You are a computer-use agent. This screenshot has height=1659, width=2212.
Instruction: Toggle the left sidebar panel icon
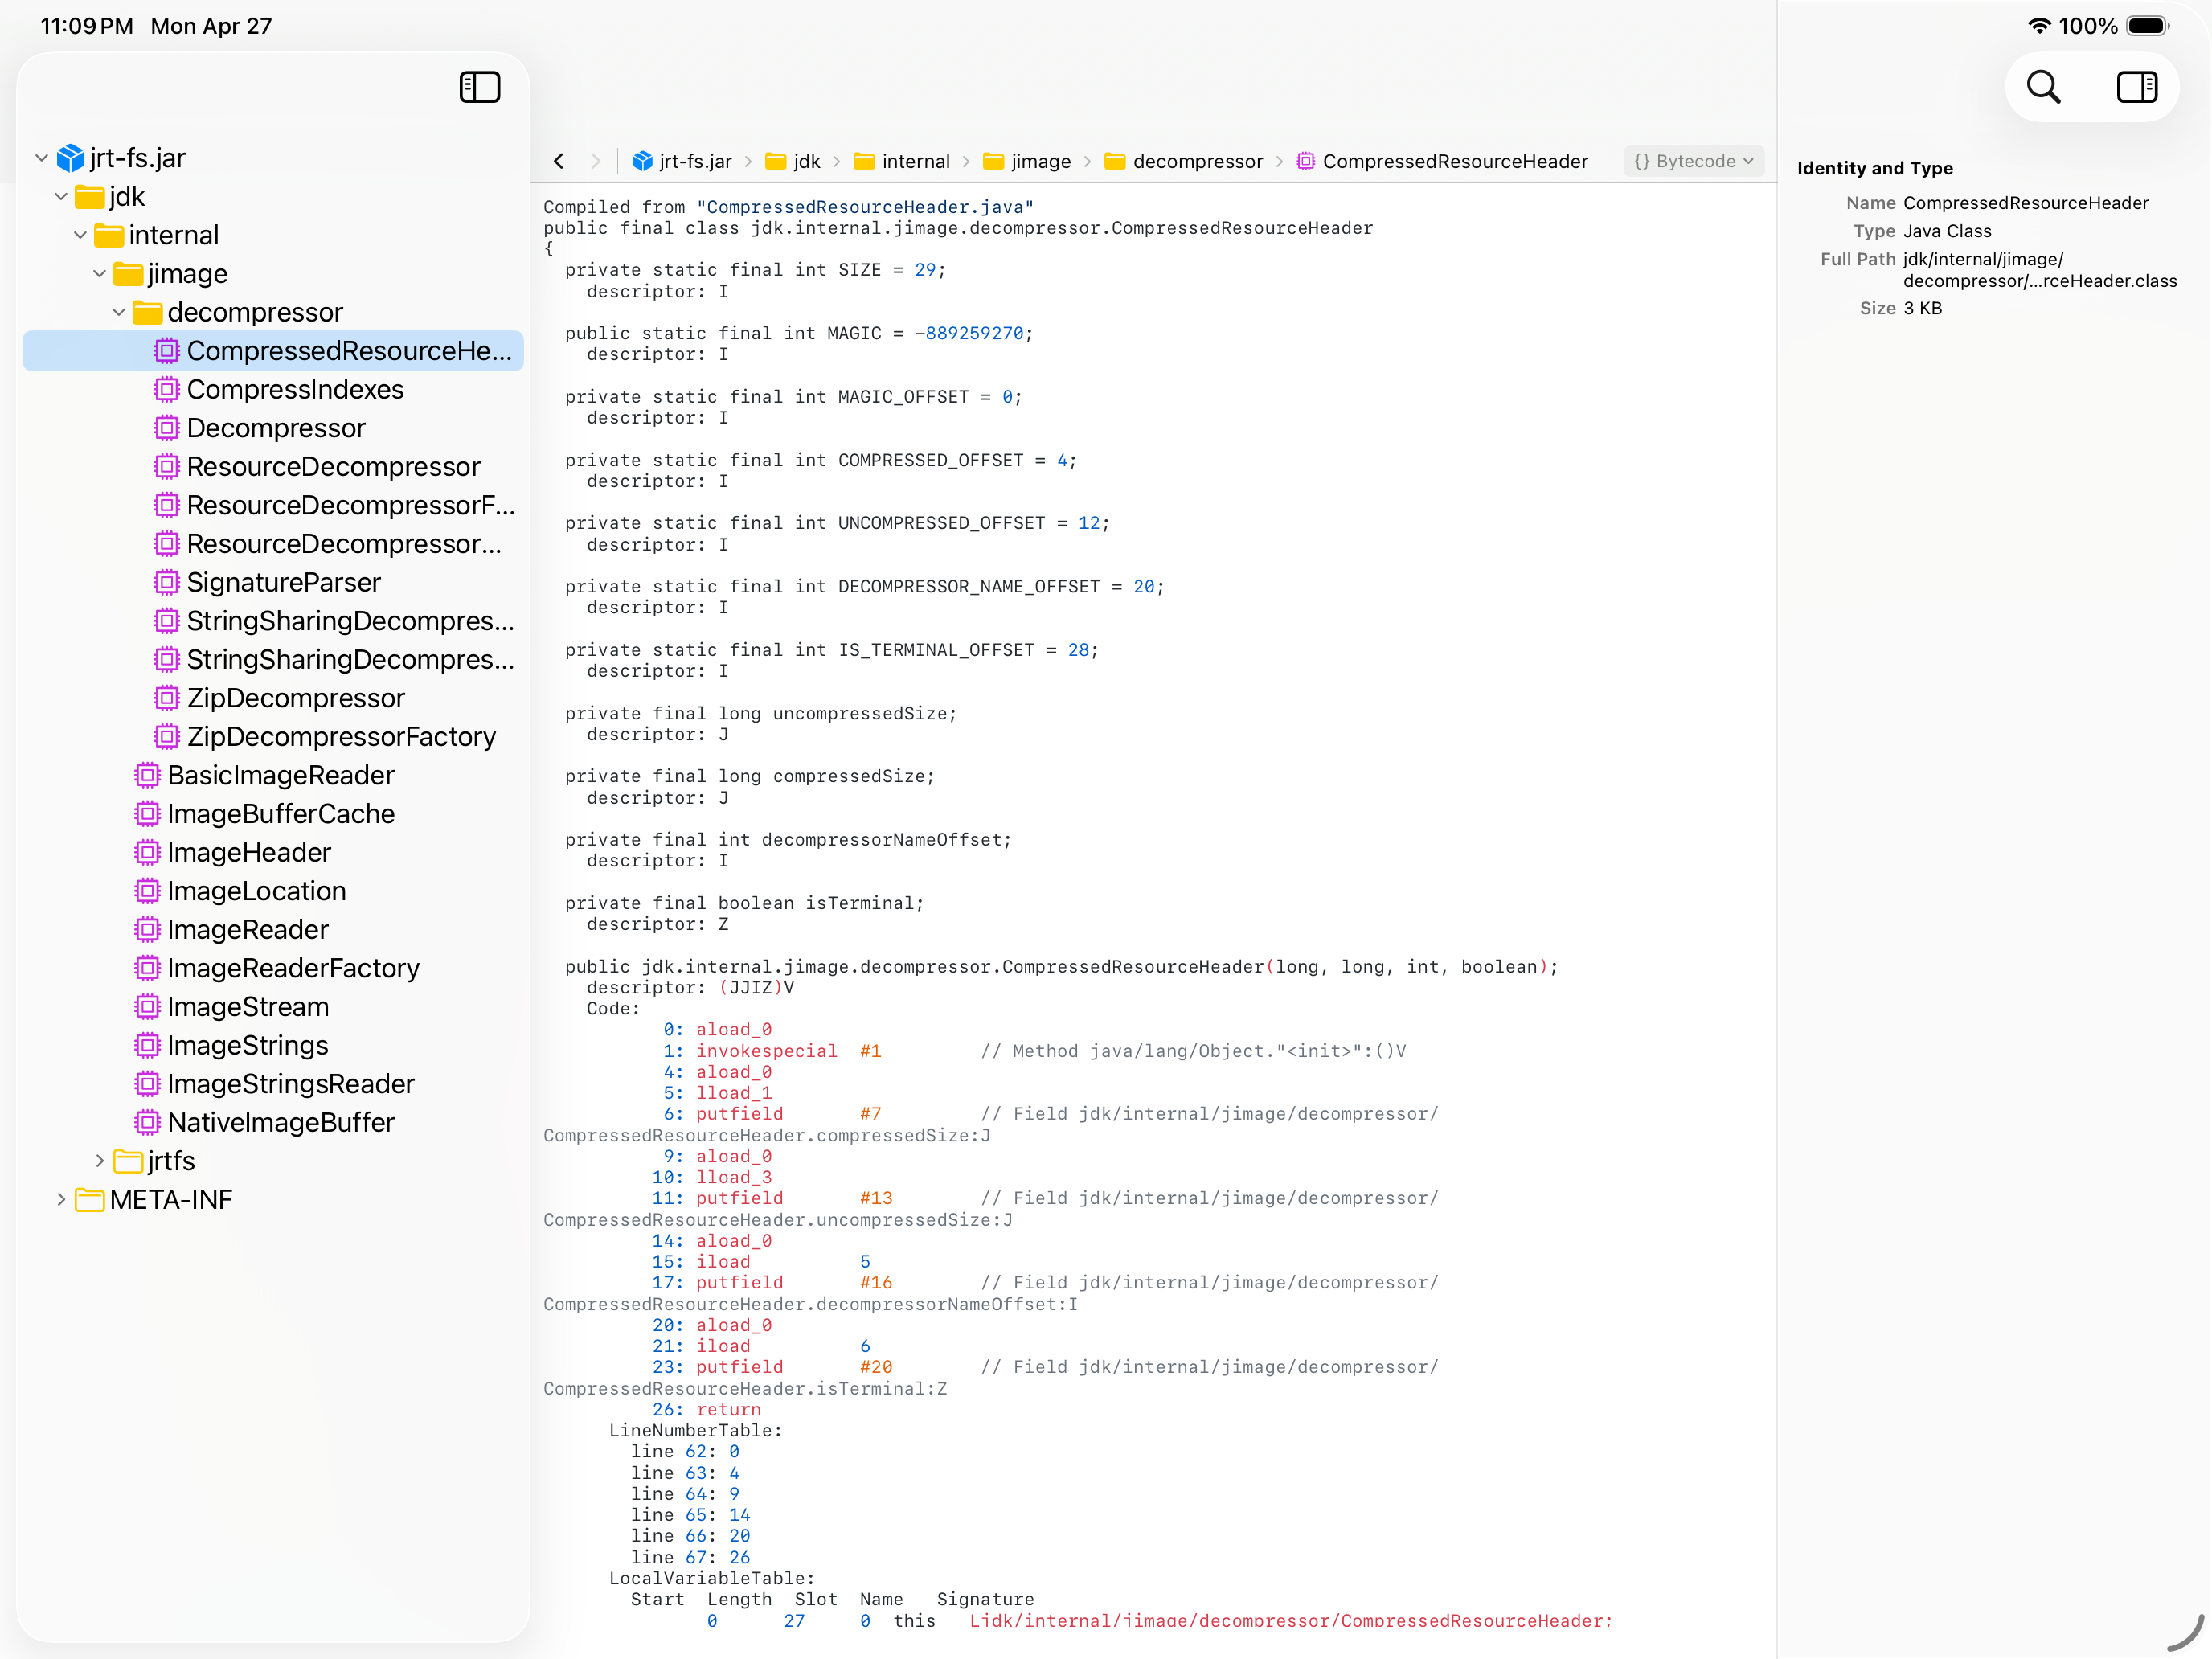[x=479, y=87]
